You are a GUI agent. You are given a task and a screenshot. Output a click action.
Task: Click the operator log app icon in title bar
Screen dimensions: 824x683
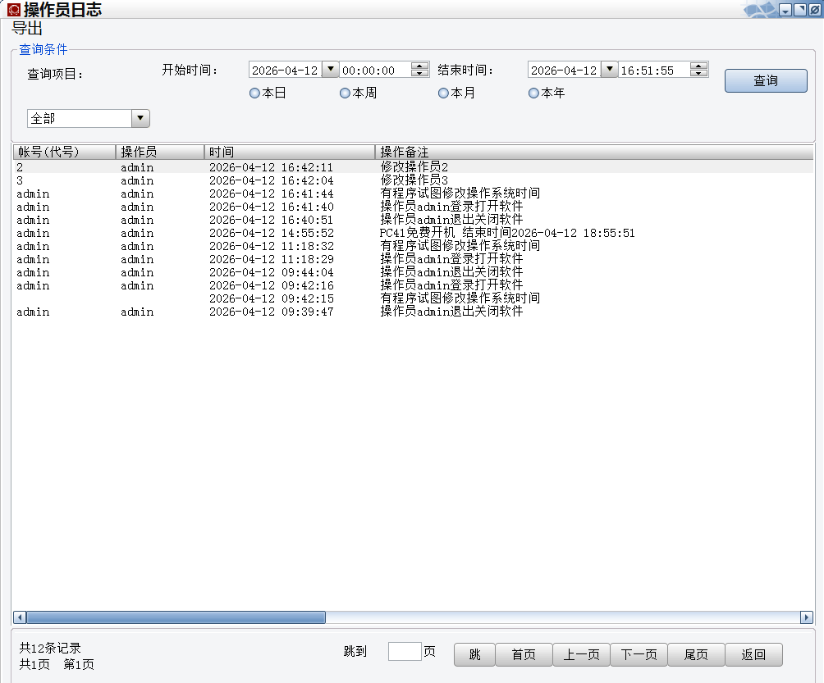coord(14,10)
